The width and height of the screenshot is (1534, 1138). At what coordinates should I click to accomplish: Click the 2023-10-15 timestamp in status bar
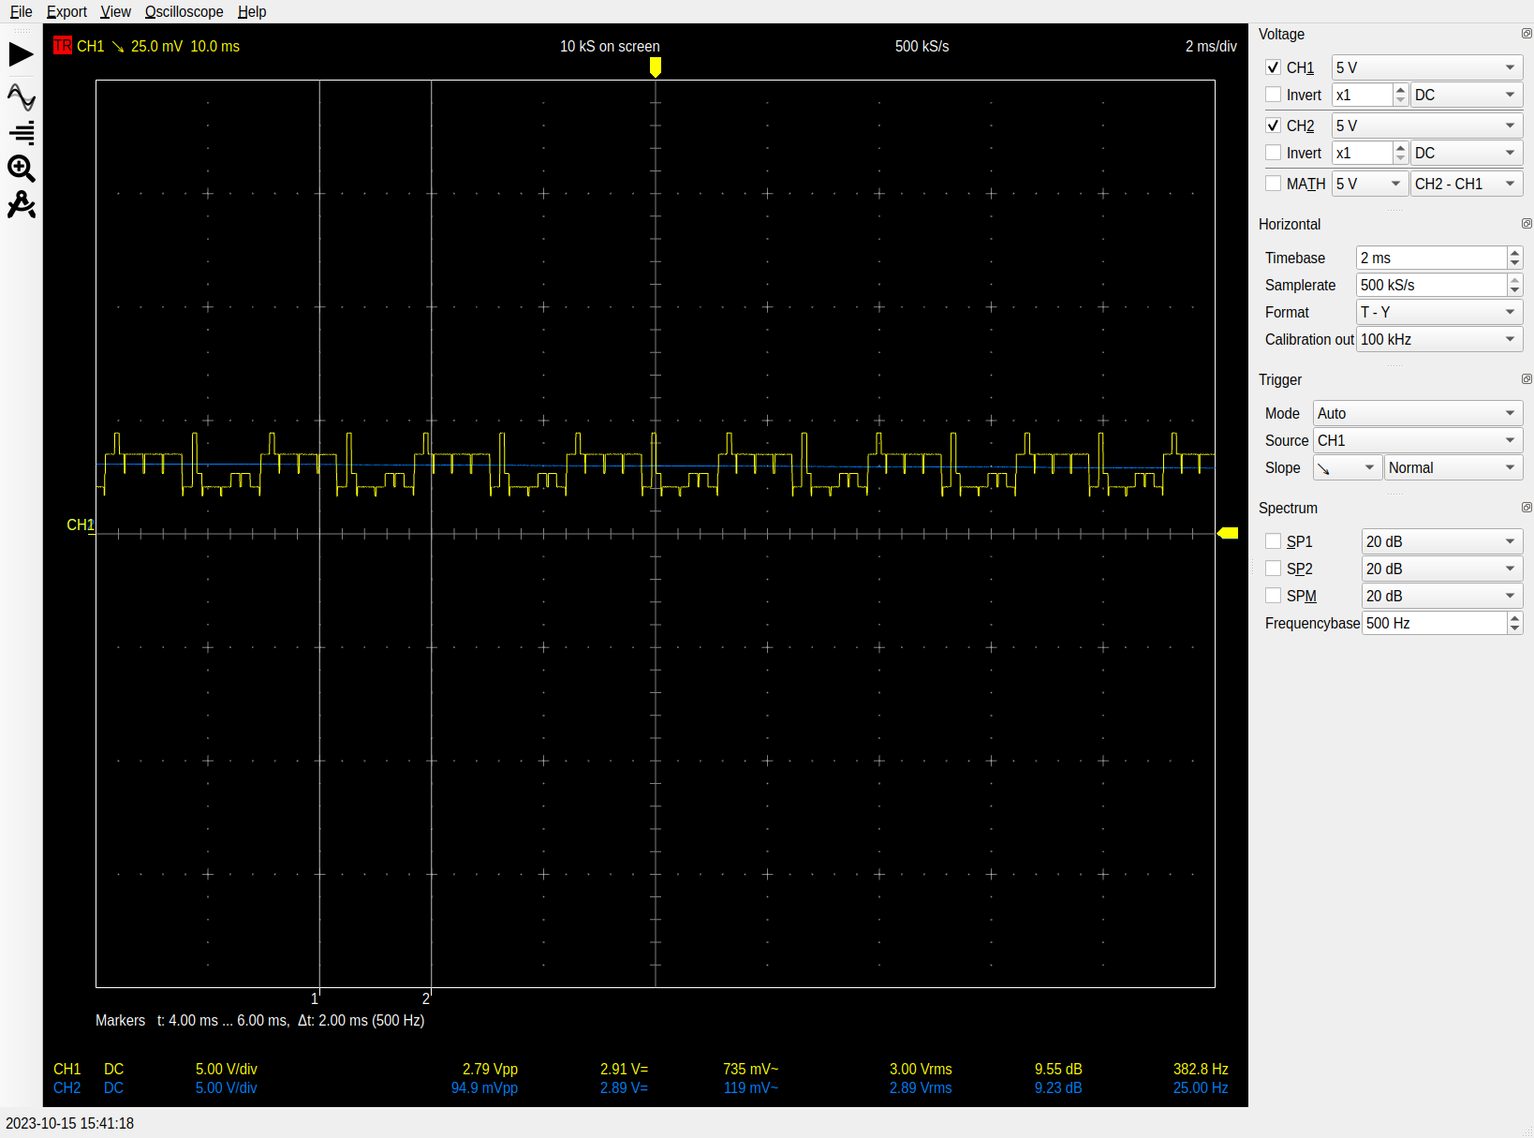point(70,1123)
